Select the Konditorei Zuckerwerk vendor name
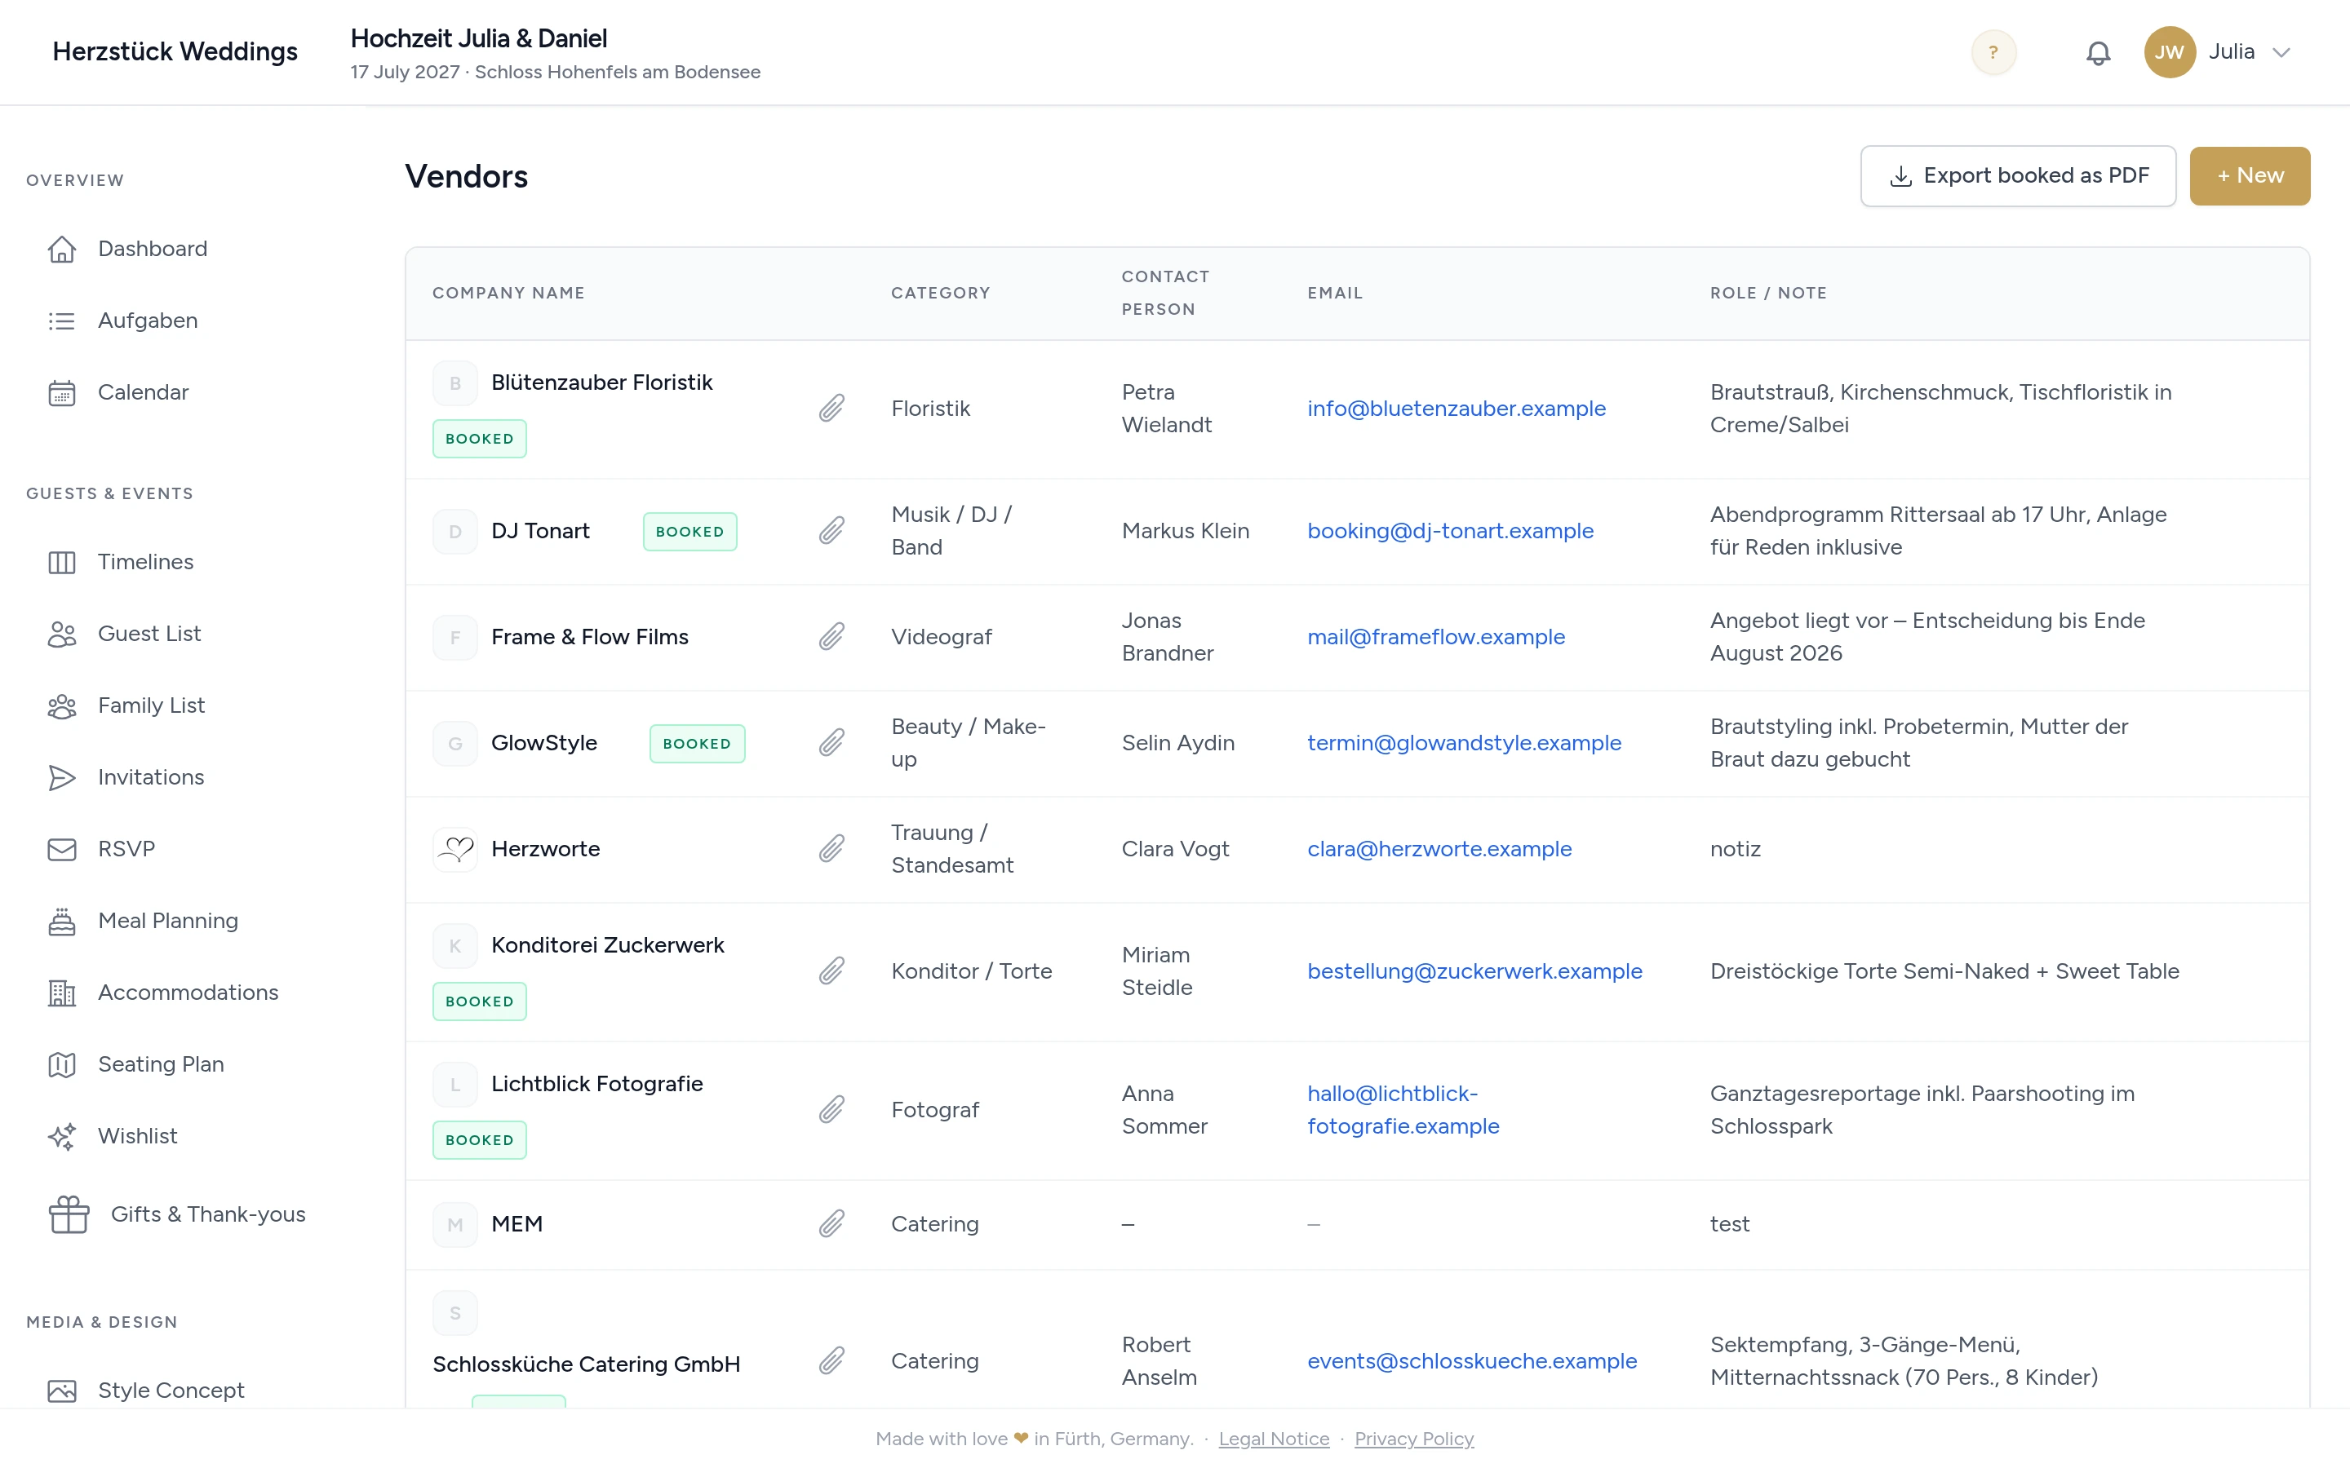Viewport: 2350px width, 1468px height. tap(607, 946)
